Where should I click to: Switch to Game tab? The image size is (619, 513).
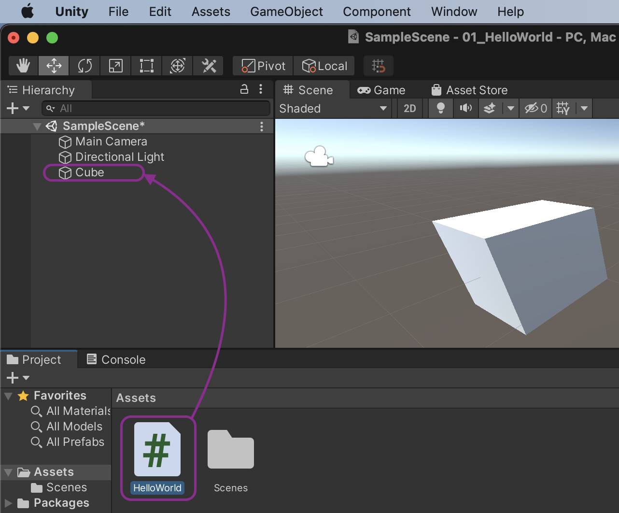[381, 90]
